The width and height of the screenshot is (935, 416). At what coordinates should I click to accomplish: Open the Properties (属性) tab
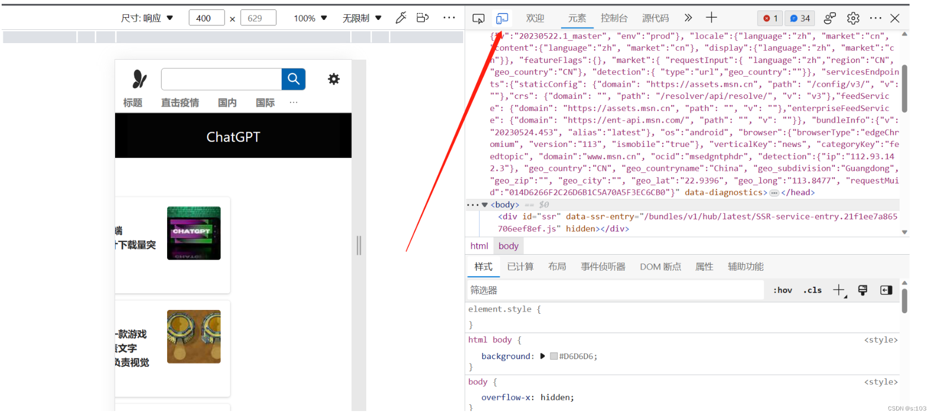[x=704, y=267]
